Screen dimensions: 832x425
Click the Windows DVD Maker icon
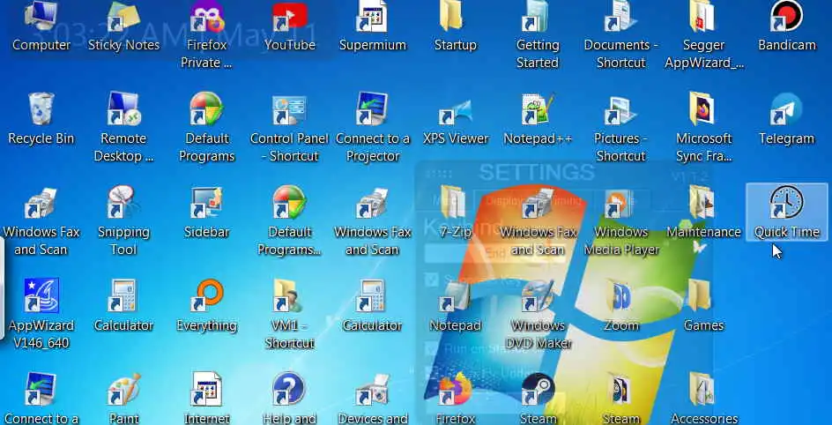(x=538, y=296)
